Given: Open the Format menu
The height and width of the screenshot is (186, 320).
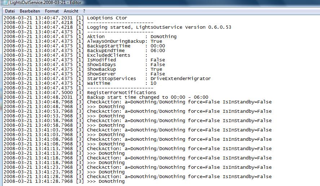Looking at the screenshot, I should pos(52,11).
